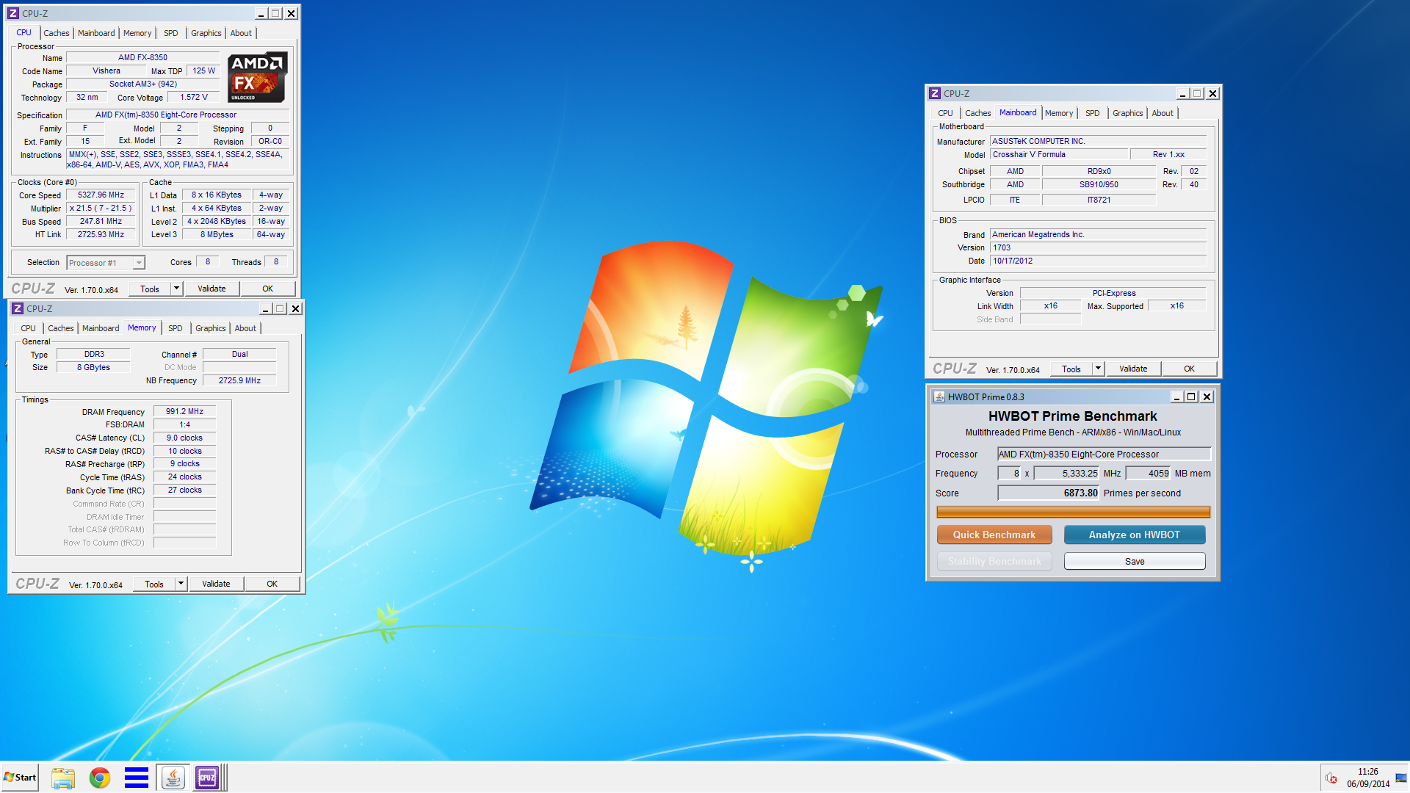Viewport: 1410px width, 793px height.
Task: Click the CPU-Z title icon in the Mainboard window
Action: [x=935, y=93]
